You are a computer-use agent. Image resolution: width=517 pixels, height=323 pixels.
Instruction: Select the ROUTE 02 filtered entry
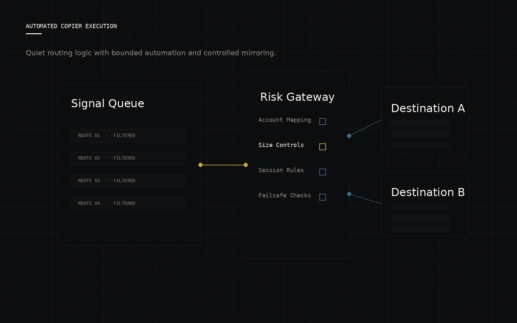[128, 158]
